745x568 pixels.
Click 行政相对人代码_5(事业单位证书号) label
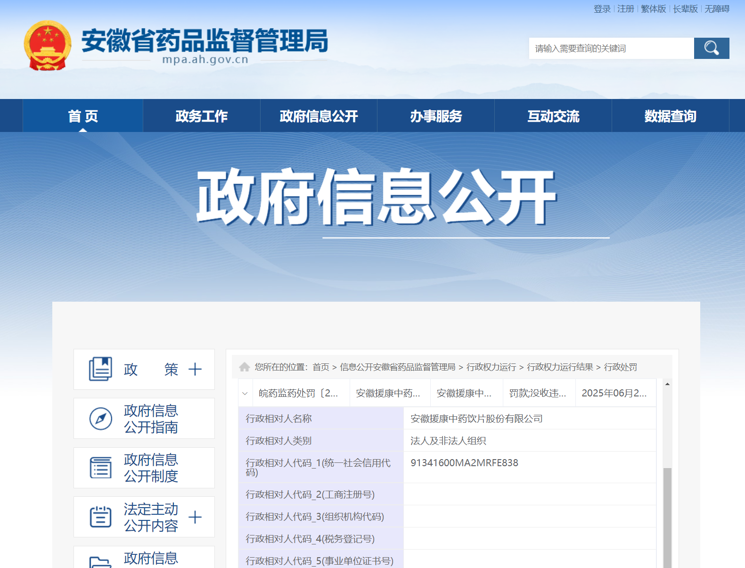[319, 561]
